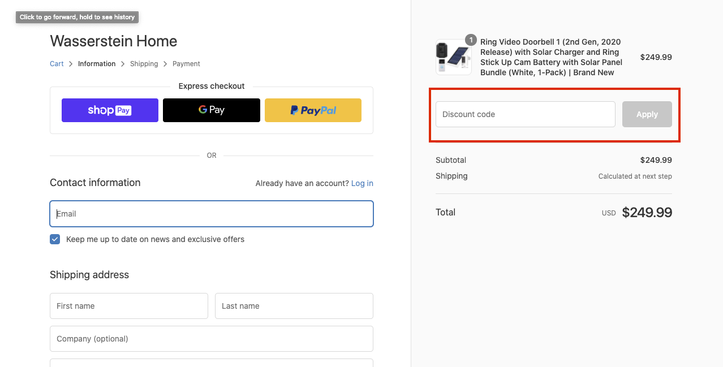This screenshot has width=723, height=367.
Task: Go back to Cart breadcrumb
Action: click(57, 64)
